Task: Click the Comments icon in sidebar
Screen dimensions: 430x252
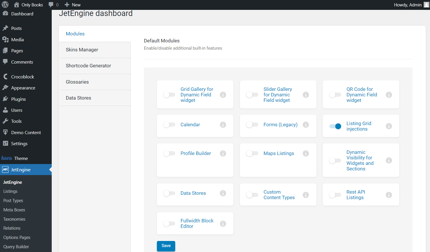Action: coord(5,62)
